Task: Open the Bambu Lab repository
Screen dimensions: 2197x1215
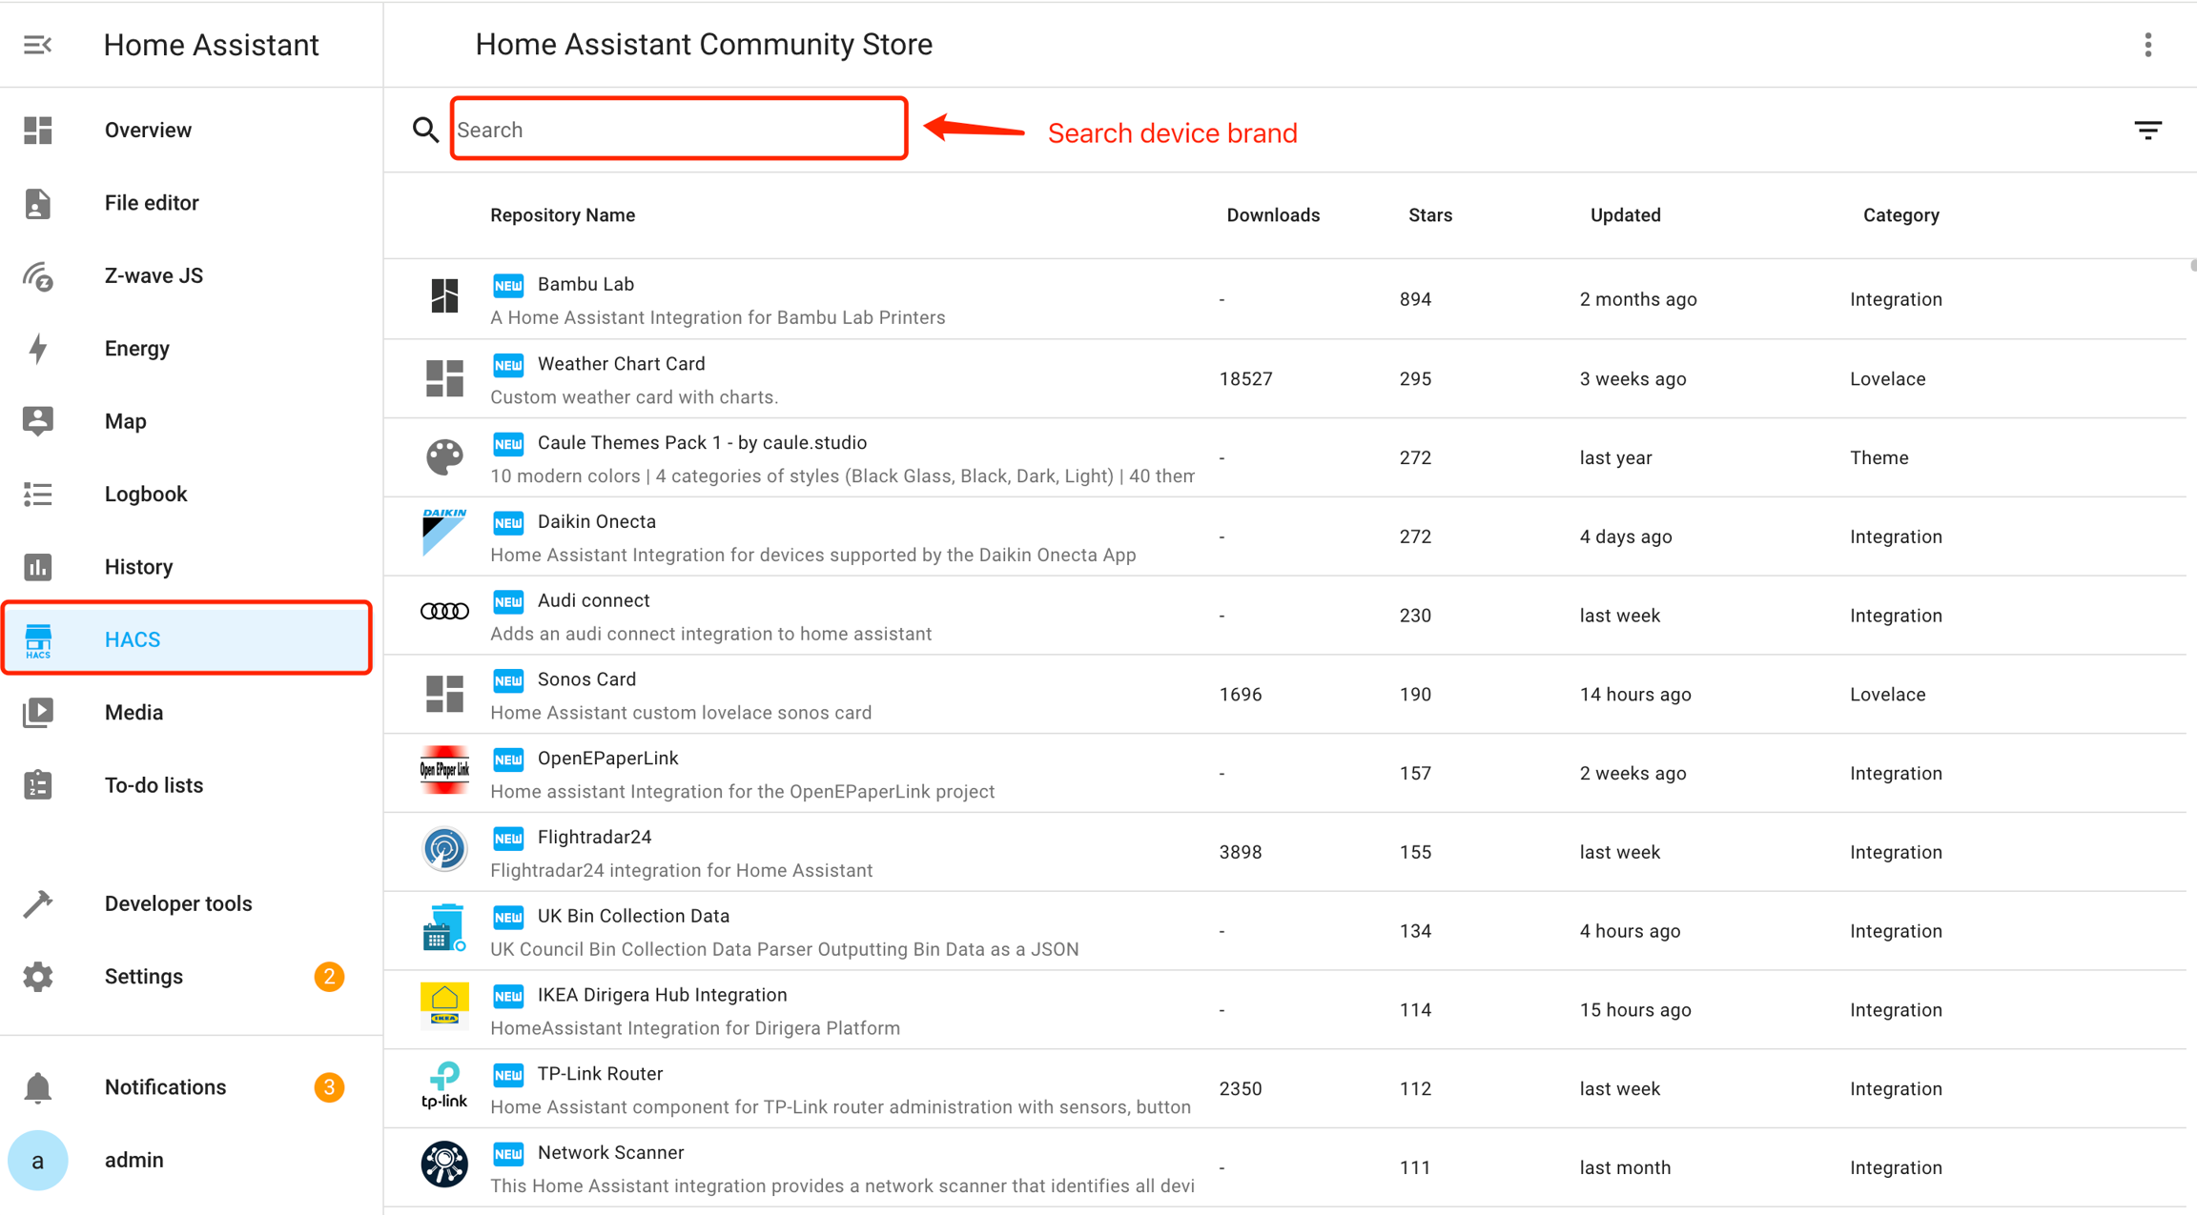Action: pyautogui.click(x=585, y=285)
